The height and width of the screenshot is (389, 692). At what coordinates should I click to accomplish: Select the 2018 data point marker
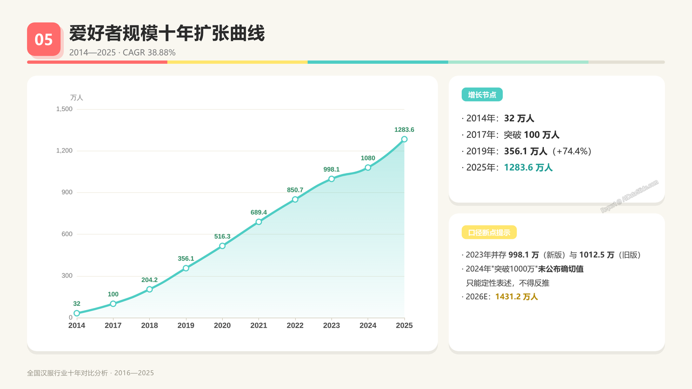pyautogui.click(x=150, y=289)
